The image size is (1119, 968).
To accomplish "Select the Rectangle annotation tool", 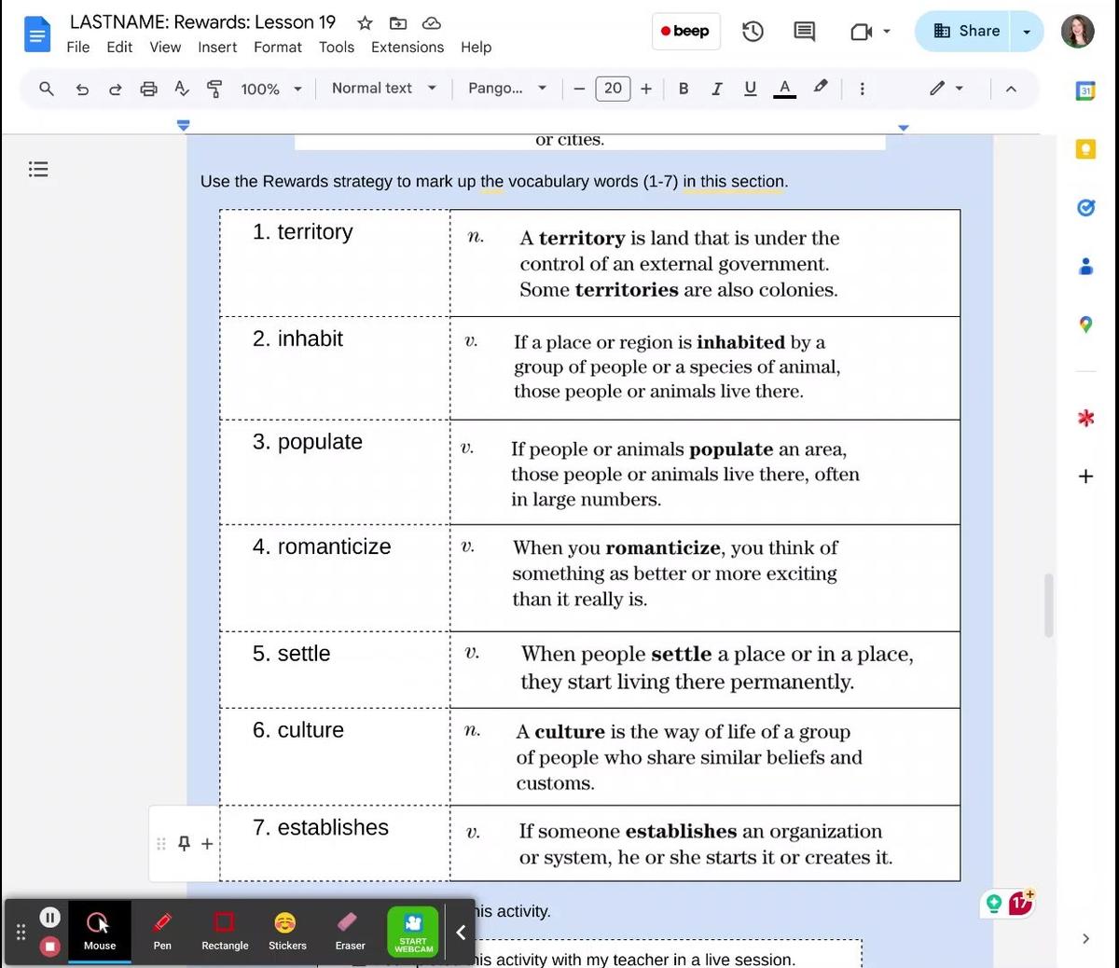I will click(225, 932).
